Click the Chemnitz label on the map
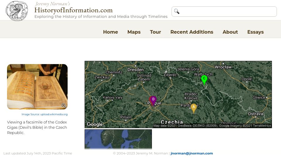Screen dimensions: 281x158 click(x=114, y=72)
